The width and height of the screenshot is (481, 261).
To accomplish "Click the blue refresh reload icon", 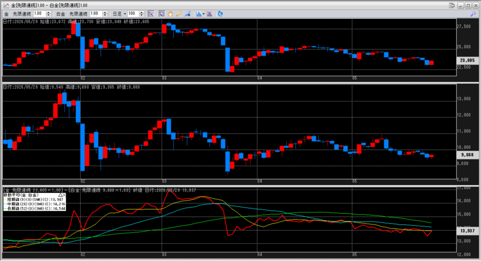I will pos(220,14).
